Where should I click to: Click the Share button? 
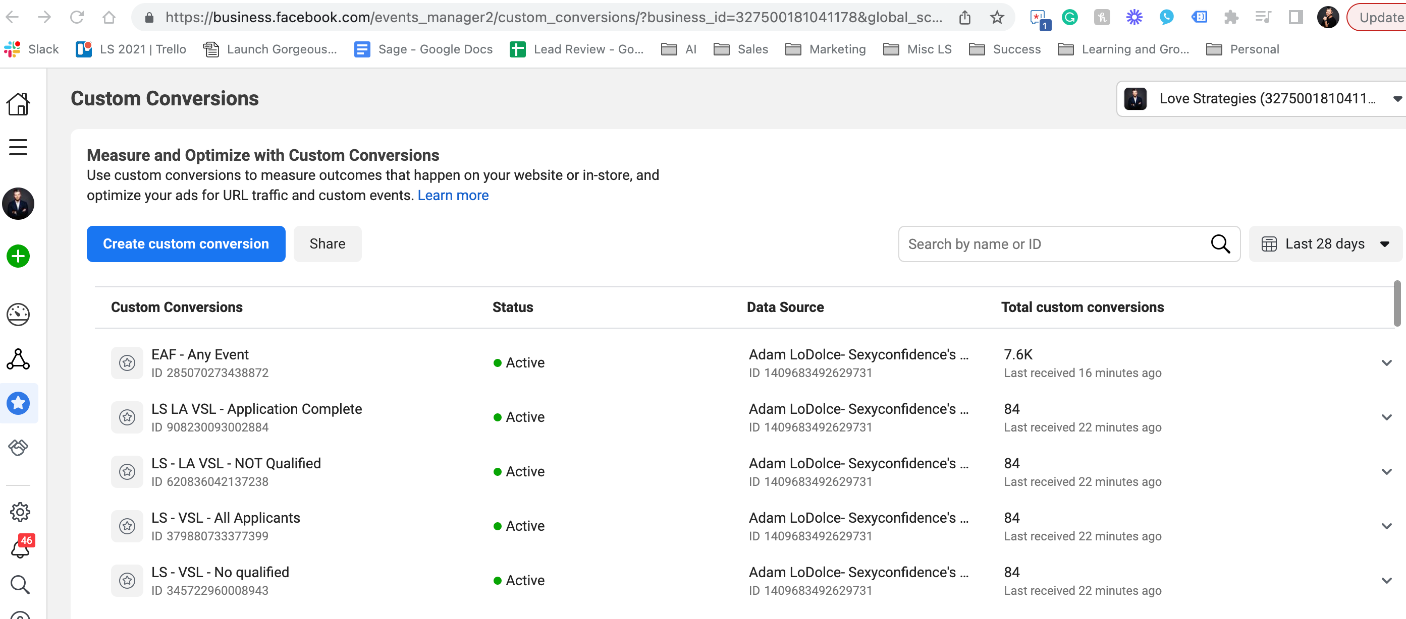point(328,244)
